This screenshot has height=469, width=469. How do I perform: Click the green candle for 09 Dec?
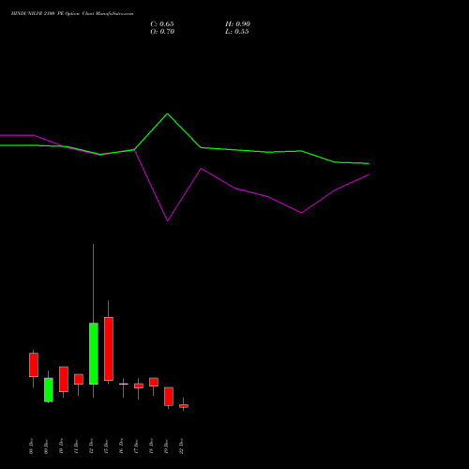(49, 389)
